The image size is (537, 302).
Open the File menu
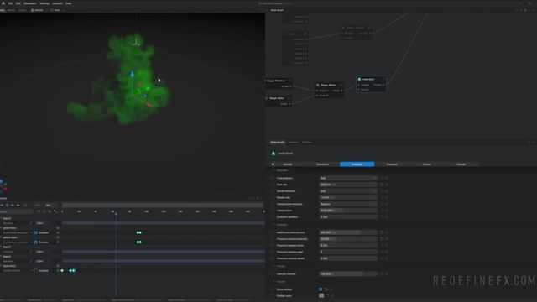(10, 3)
